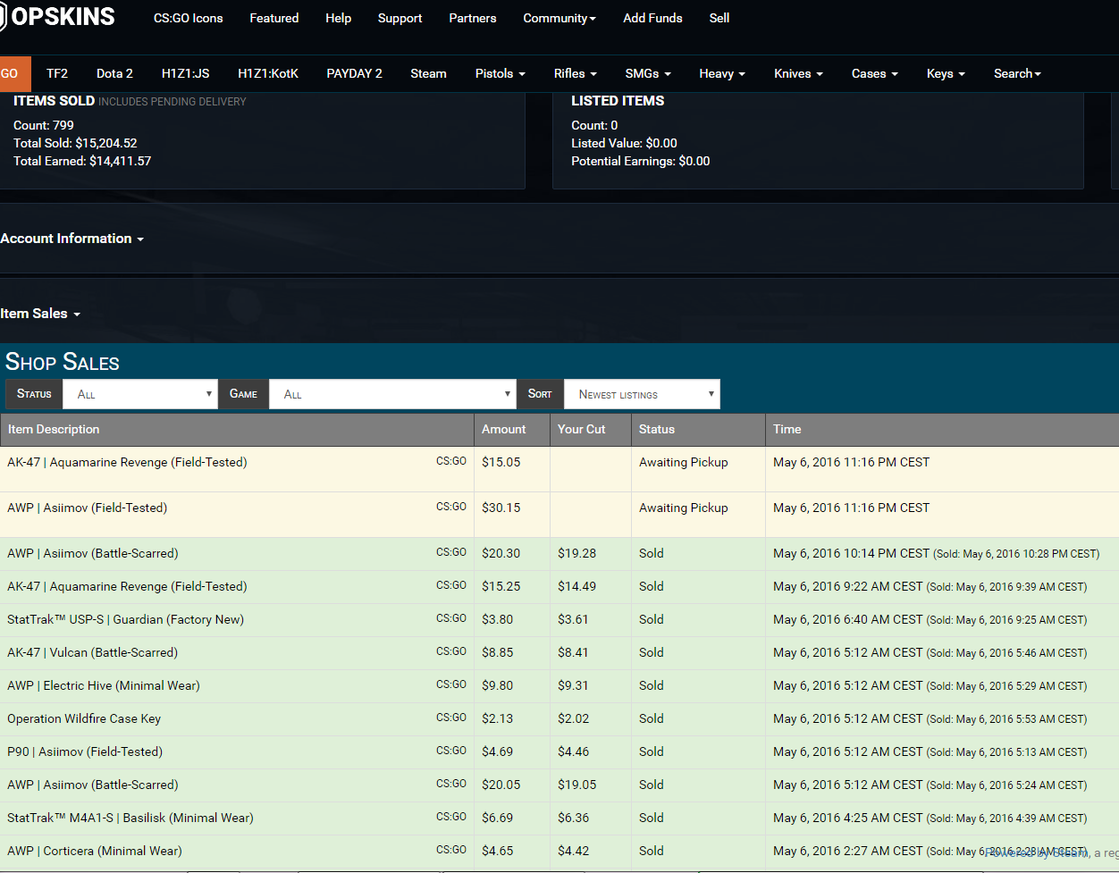Viewport: 1119px width, 873px height.
Task: Switch to the H1Z1:JS tab
Action: click(186, 73)
